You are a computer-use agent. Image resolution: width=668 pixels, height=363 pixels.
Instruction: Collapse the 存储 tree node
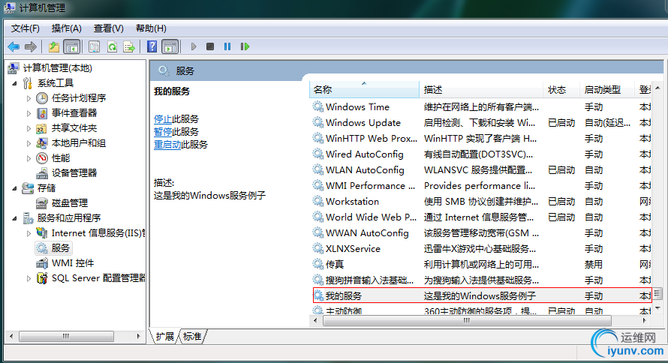[x=15, y=188]
